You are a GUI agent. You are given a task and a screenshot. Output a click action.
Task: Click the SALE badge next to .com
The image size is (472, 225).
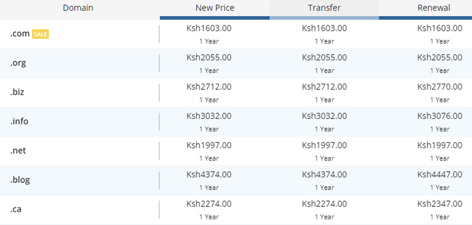coord(40,34)
